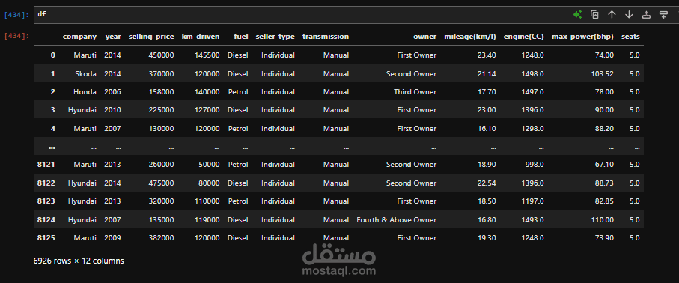
Task: Duplicate this cell using the copy icon
Action: (594, 15)
